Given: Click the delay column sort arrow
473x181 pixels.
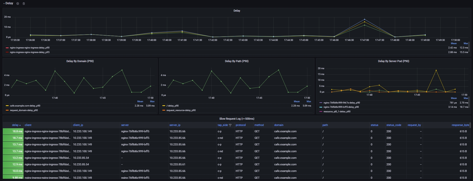Looking at the screenshot, I should (20, 125).
